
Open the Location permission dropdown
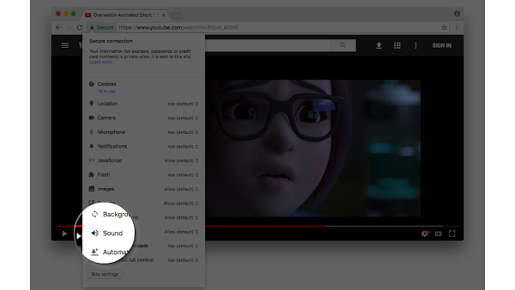183,104
